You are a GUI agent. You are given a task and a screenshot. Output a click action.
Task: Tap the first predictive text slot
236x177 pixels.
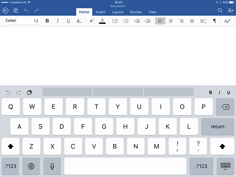pos(67,92)
